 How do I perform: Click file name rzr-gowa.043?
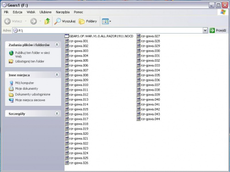pyautogui.click(x=150, y=114)
